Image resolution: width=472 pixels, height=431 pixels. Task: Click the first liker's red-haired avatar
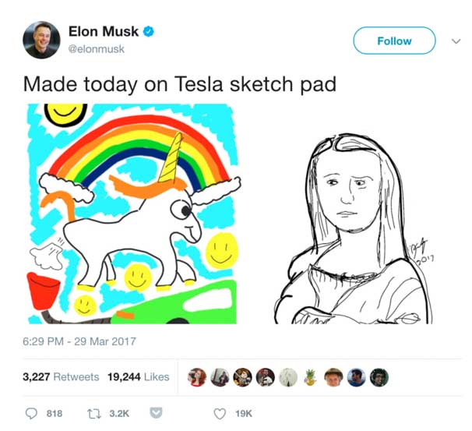[x=197, y=377]
